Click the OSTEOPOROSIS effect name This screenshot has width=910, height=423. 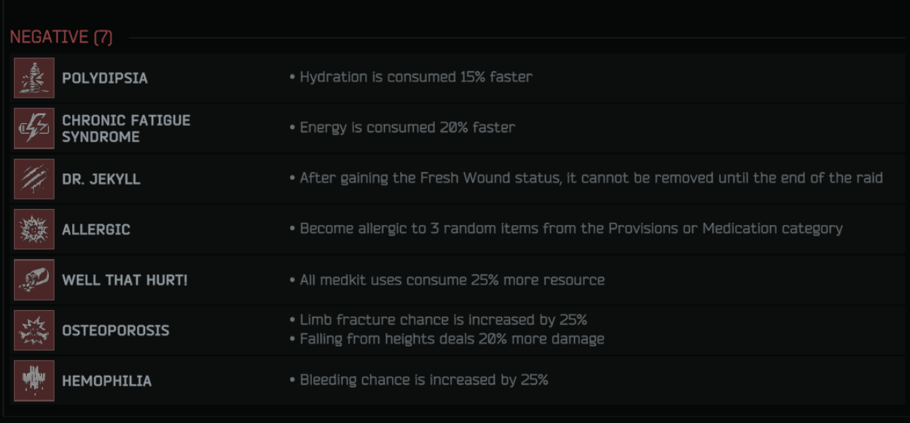pos(116,330)
